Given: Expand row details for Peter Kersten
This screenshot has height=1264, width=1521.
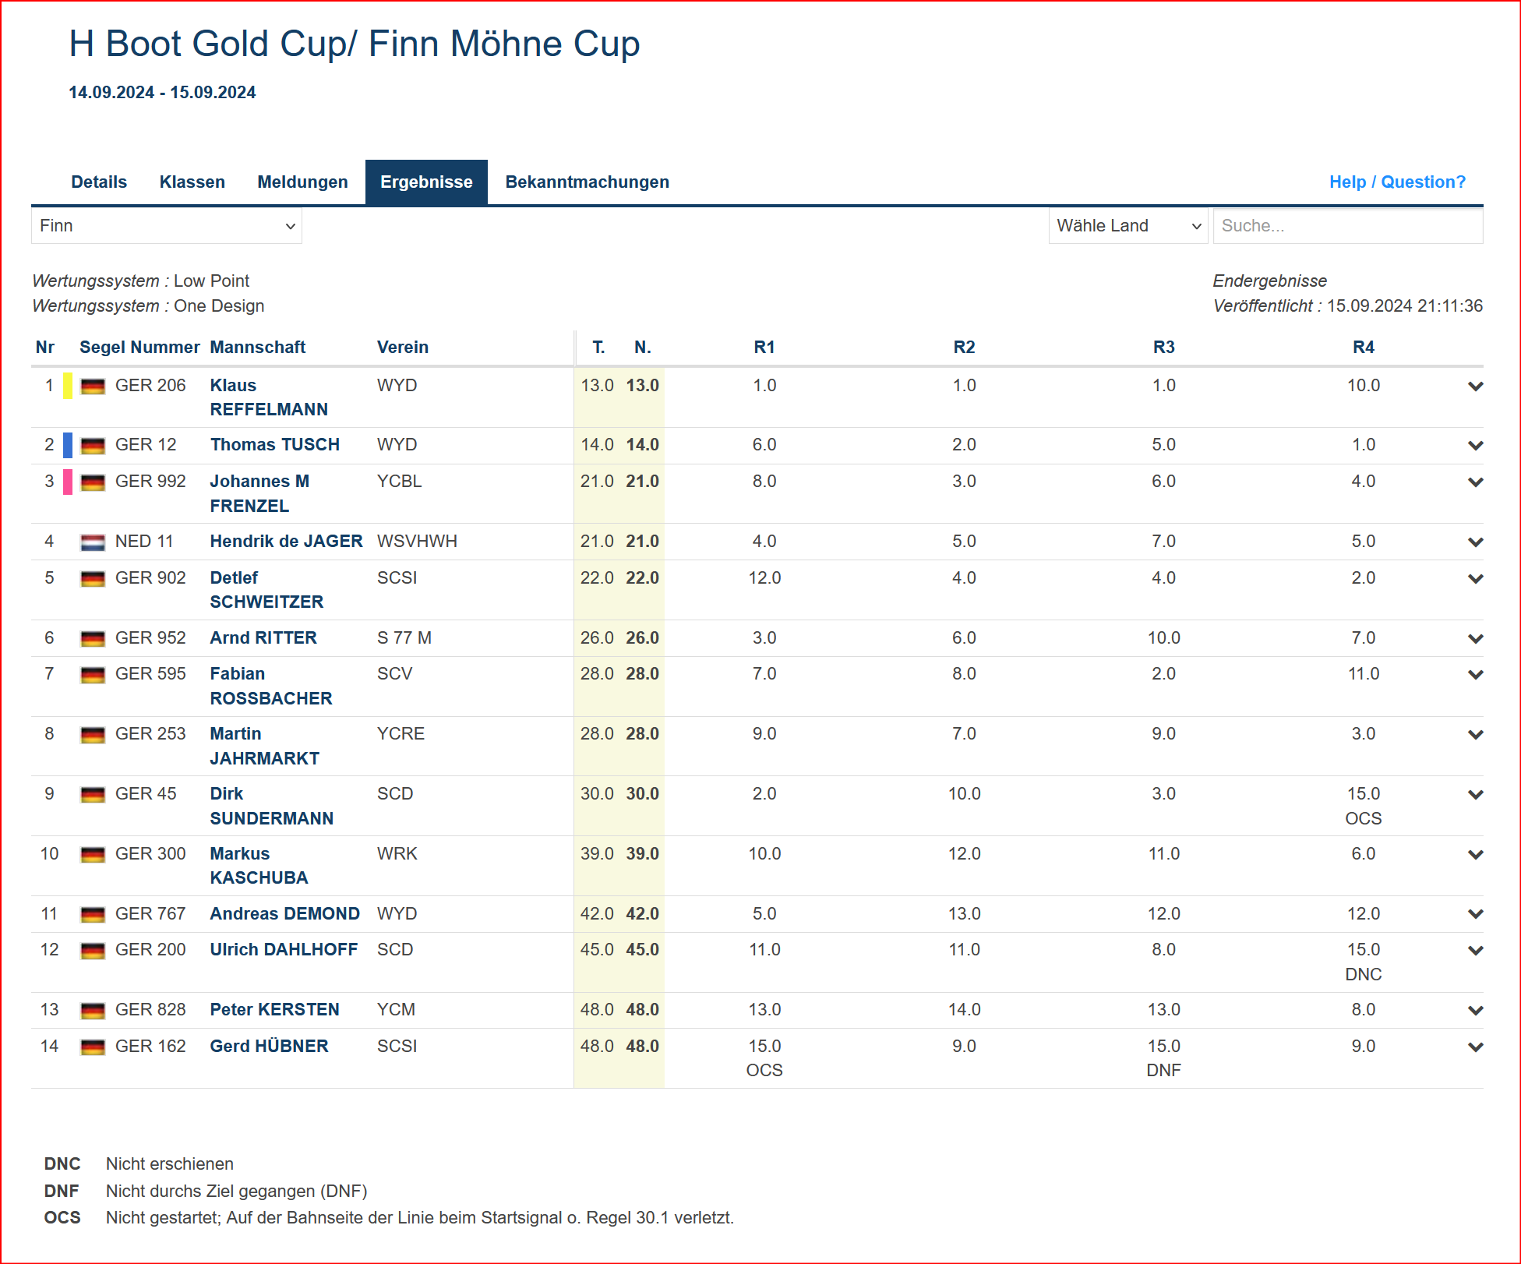Looking at the screenshot, I should pyautogui.click(x=1475, y=1011).
